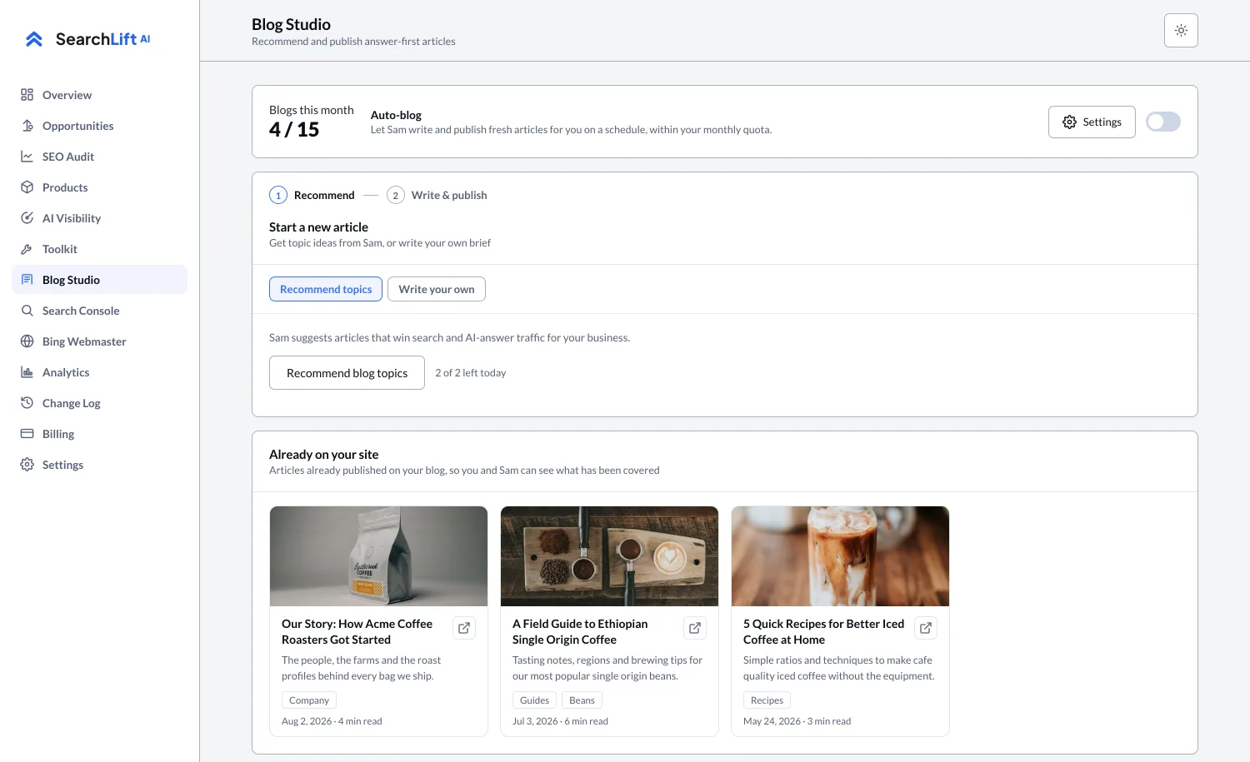Click 'Our Story: How Acme Coffee Roasters Got Started' title
1250x762 pixels.
click(x=357, y=631)
